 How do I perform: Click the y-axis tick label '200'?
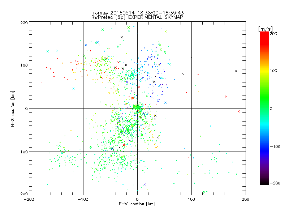(24, 23)
